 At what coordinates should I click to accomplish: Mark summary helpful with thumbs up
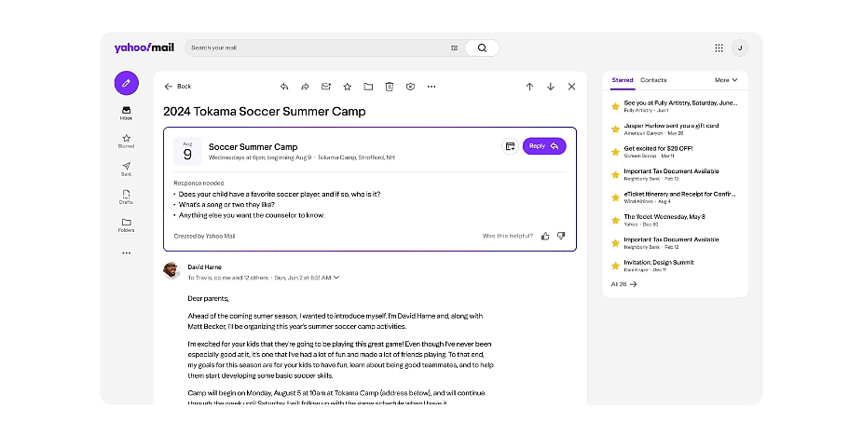click(x=545, y=236)
